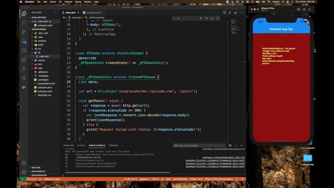Click green restart debugging icon
The image size is (334, 188).
click(x=207, y=19)
